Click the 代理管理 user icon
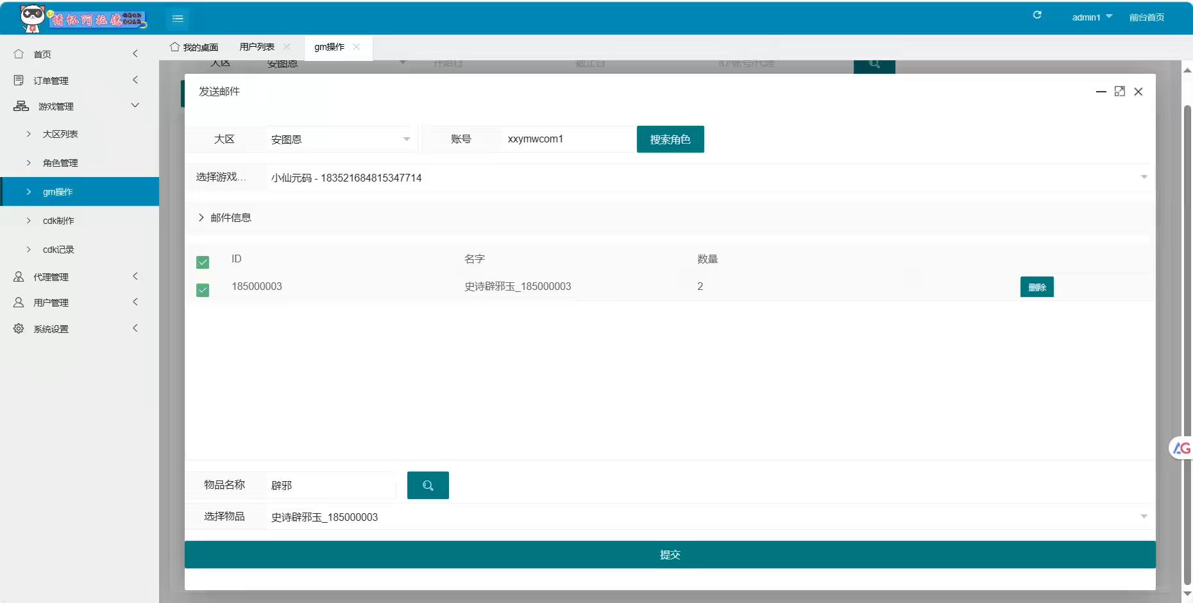Screen dimensions: 1193x603 coord(19,276)
